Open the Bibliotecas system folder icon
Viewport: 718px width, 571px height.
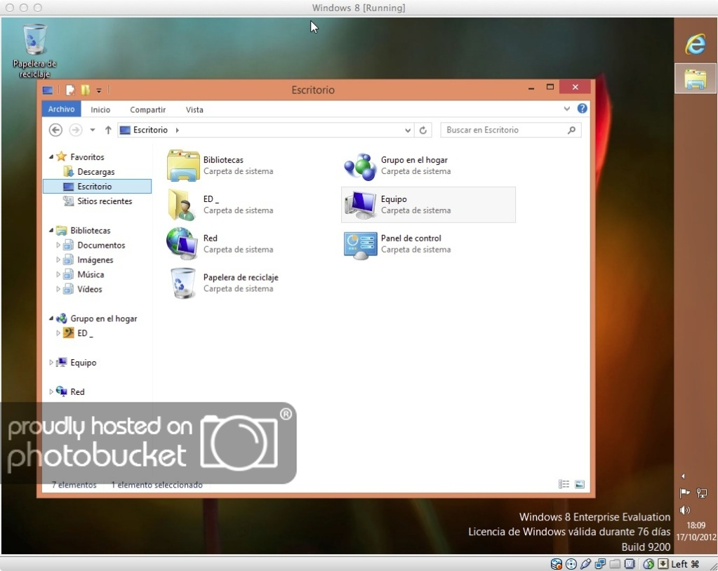click(x=183, y=166)
